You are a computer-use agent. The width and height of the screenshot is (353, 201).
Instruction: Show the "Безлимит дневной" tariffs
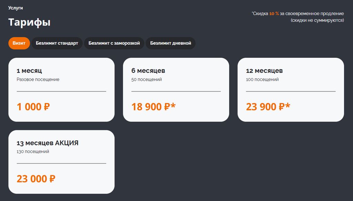171,43
